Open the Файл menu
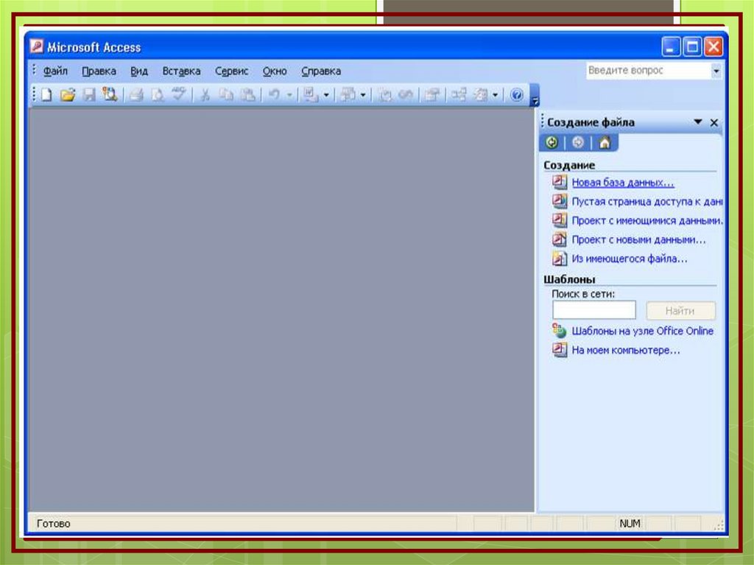The image size is (754, 565). pos(55,71)
